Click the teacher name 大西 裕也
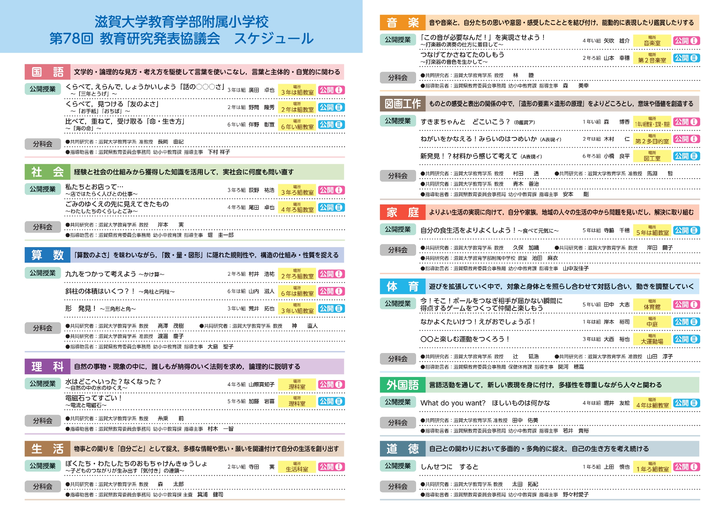725x513 pixels. [617, 340]
